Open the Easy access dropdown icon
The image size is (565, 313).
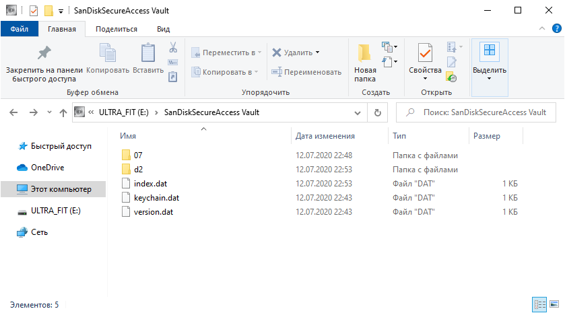coord(389,62)
